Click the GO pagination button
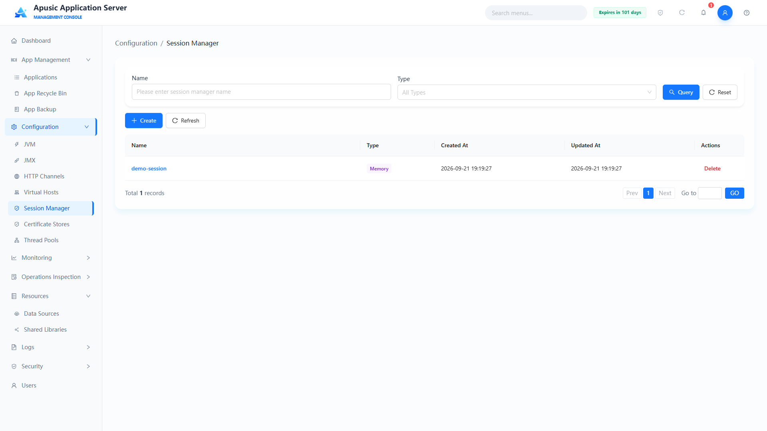767x431 pixels. 734,193
